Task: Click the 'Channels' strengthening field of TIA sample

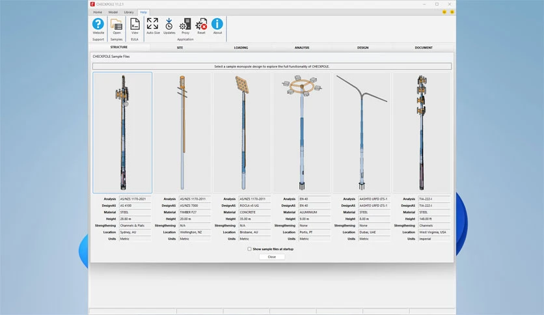Action: [x=434, y=225]
